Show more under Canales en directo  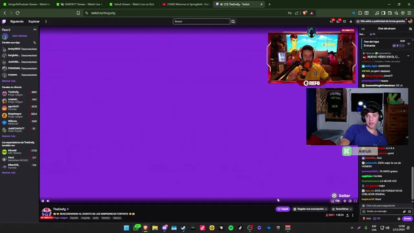pyautogui.click(x=9, y=136)
